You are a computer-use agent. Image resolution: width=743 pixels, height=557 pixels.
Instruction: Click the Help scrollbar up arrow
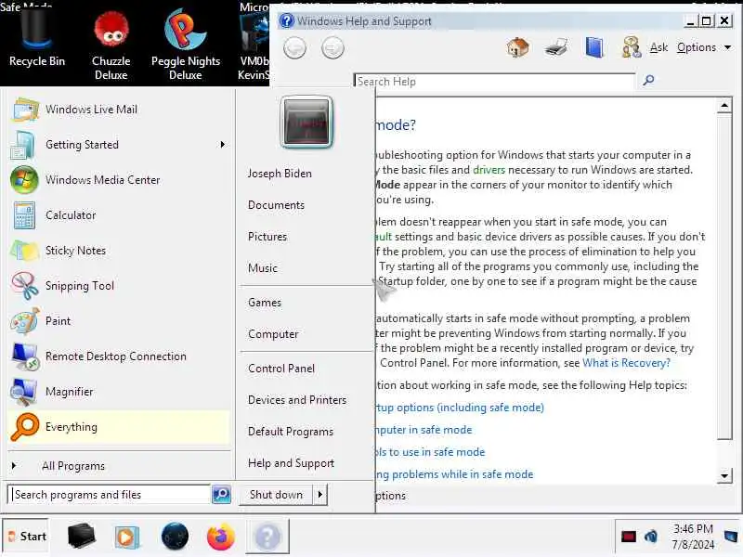click(724, 106)
